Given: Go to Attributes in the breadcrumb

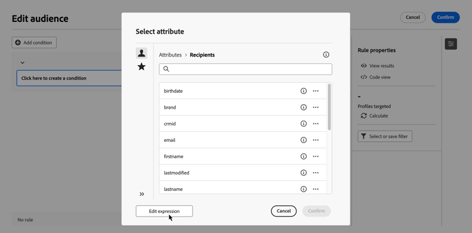Looking at the screenshot, I should click(170, 55).
